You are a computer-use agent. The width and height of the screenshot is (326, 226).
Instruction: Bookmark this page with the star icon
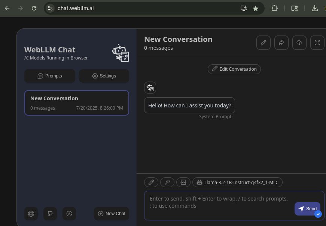pos(256,9)
